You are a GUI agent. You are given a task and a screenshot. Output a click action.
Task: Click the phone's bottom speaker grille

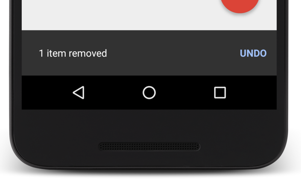click(149, 147)
